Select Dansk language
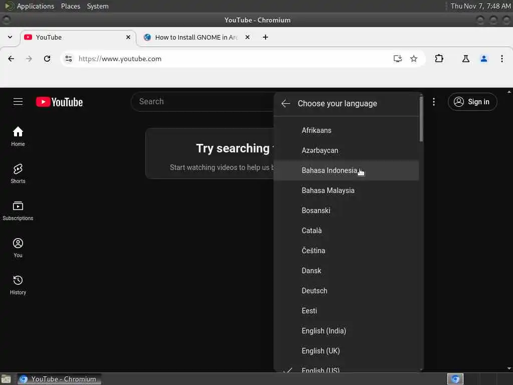 [x=347, y=270]
